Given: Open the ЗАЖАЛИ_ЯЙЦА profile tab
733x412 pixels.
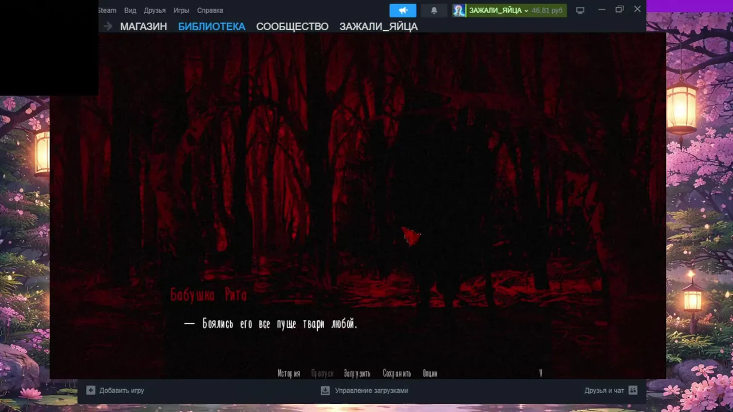Looking at the screenshot, I should pyautogui.click(x=379, y=26).
